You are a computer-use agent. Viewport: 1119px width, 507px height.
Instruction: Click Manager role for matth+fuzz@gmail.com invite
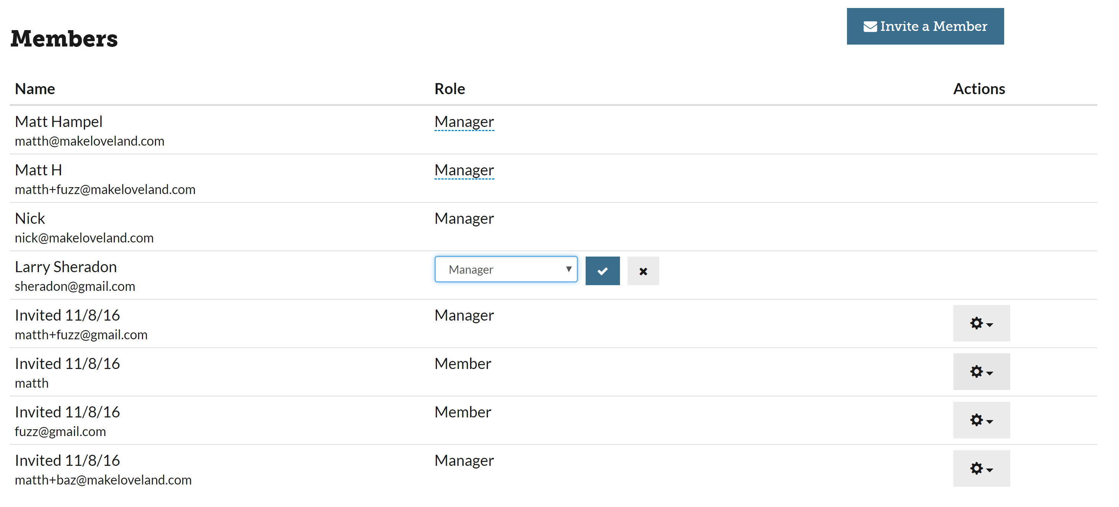464,315
